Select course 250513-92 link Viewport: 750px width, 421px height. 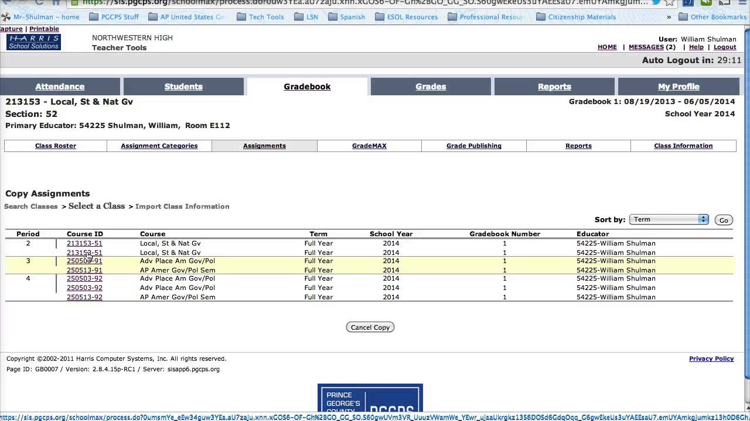coord(84,297)
